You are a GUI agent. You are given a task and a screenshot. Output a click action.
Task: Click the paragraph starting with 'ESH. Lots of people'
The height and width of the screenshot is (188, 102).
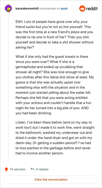coord(55,34)
